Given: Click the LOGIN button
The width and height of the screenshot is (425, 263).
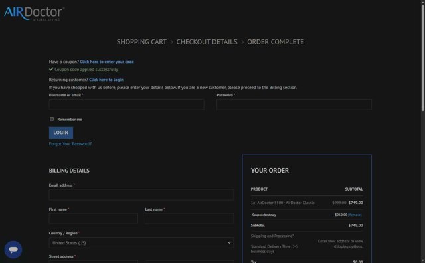Looking at the screenshot, I should coord(61,133).
